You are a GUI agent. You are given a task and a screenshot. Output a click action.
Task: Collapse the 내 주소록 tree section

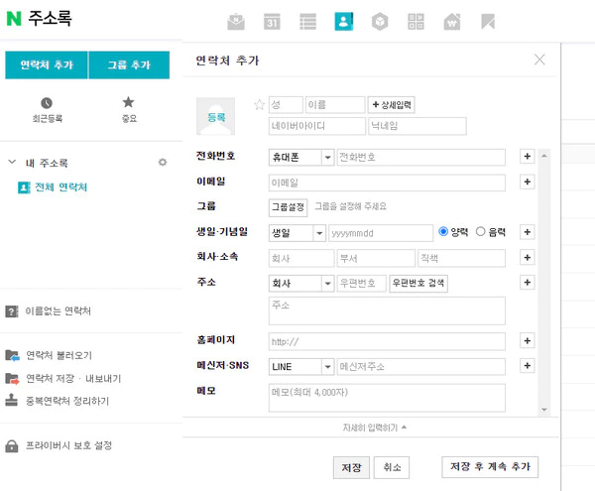click(x=12, y=163)
